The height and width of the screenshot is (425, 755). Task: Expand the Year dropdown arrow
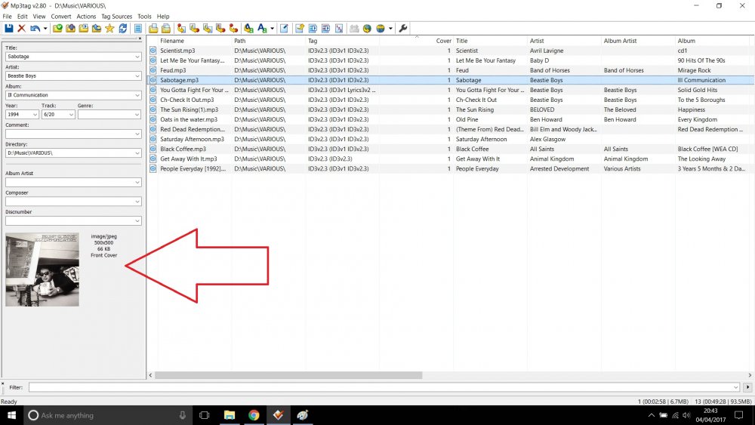click(x=35, y=115)
